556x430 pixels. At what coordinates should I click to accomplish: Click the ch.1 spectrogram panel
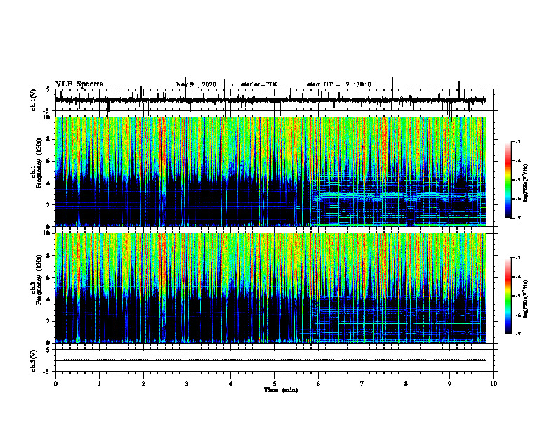click(x=271, y=171)
